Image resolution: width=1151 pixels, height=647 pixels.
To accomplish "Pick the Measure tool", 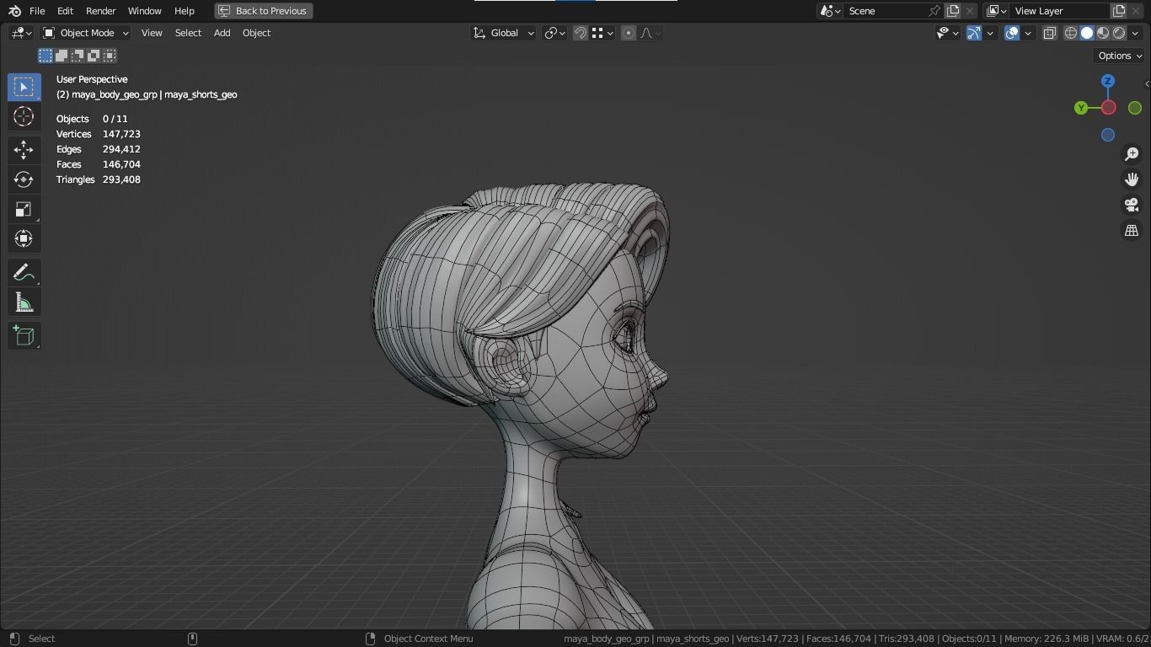I will tap(24, 302).
